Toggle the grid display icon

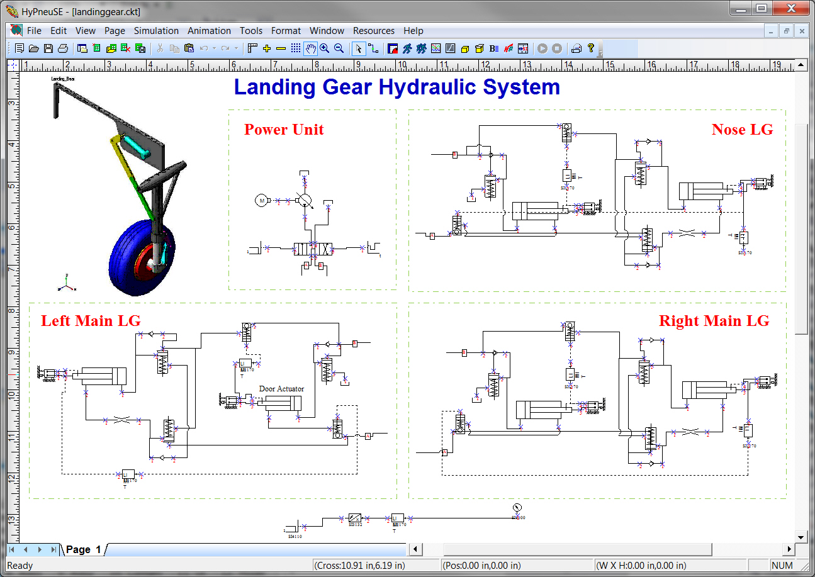(x=296, y=48)
